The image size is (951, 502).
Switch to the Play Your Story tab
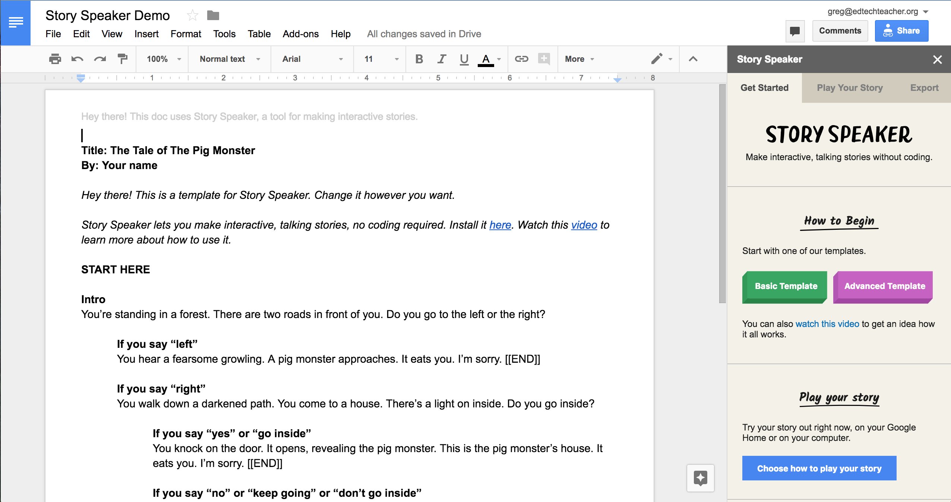click(x=850, y=88)
